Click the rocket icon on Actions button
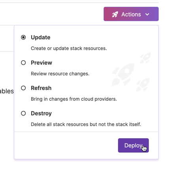Screen dimensions: 171x174 click(x=115, y=14)
